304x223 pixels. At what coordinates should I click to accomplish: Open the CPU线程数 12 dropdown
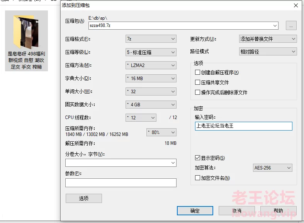(141, 117)
